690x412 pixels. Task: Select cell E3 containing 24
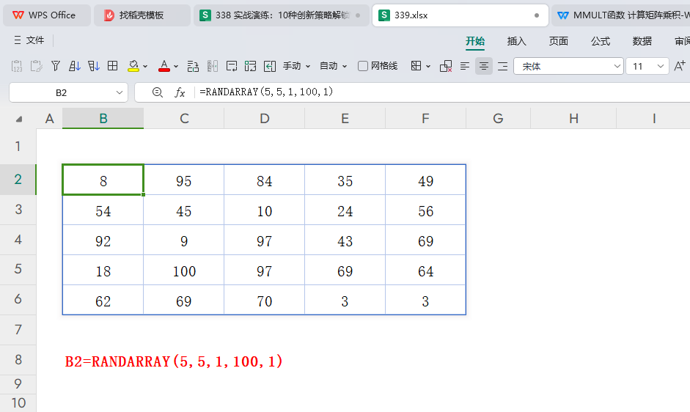point(345,210)
